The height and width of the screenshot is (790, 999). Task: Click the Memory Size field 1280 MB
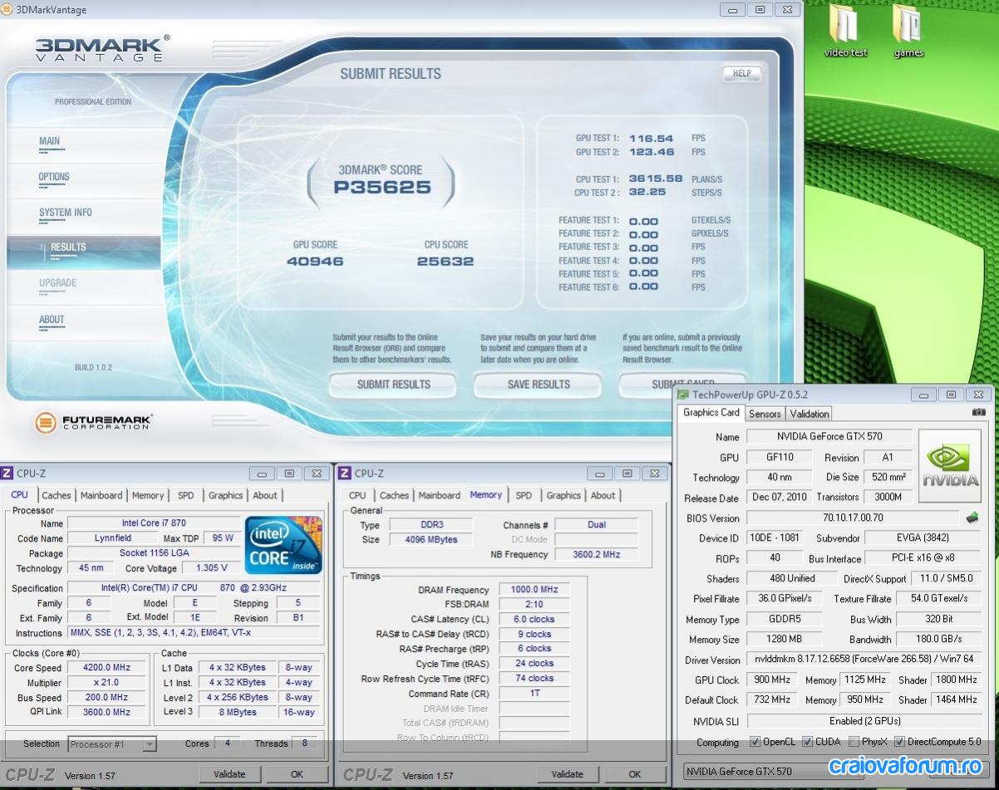784,640
